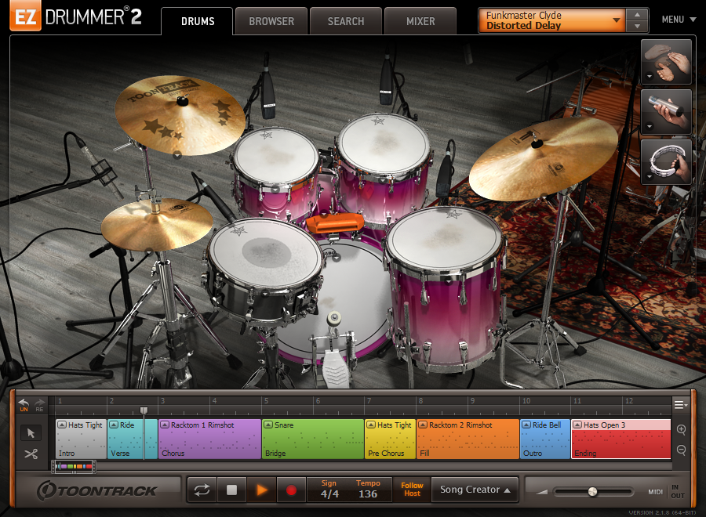Open Outro block Ride Bell menu icon

[x=526, y=425]
